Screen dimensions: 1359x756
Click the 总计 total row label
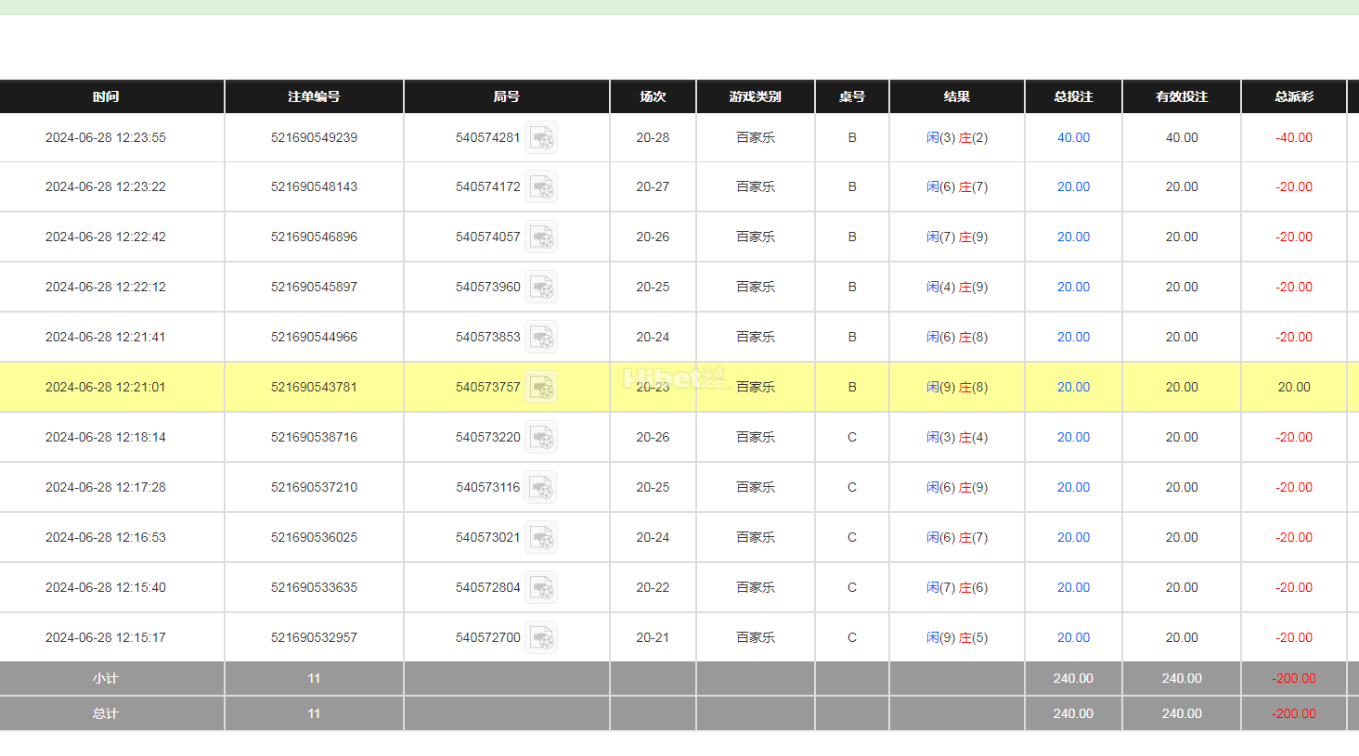[106, 713]
